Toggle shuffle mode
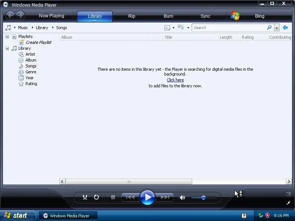Screen dimensions: 295x221 click(x=85, y=197)
